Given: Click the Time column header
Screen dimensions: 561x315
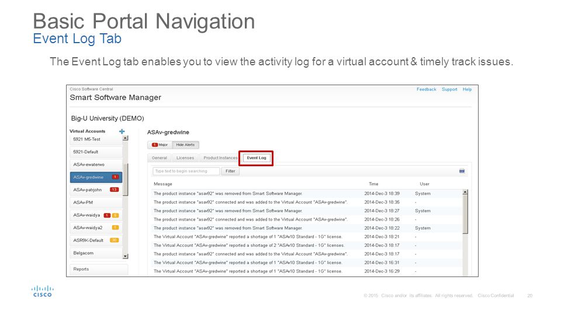Looking at the screenshot, I should point(373,184).
